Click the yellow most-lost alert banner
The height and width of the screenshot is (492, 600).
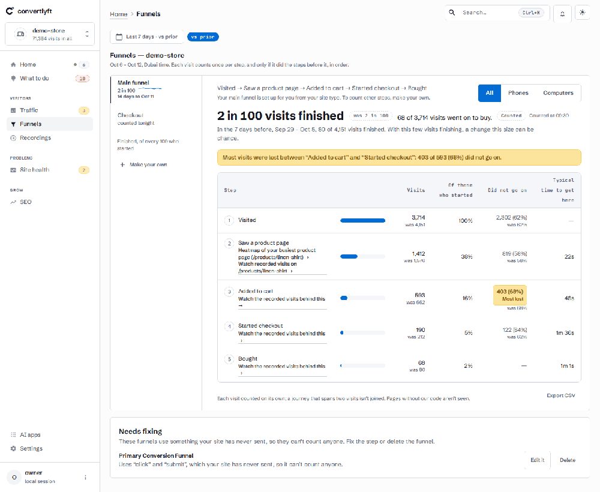tap(399, 158)
